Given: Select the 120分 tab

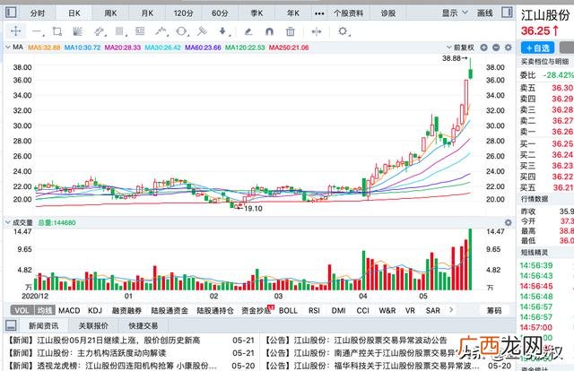Looking at the screenshot, I should click(183, 13).
